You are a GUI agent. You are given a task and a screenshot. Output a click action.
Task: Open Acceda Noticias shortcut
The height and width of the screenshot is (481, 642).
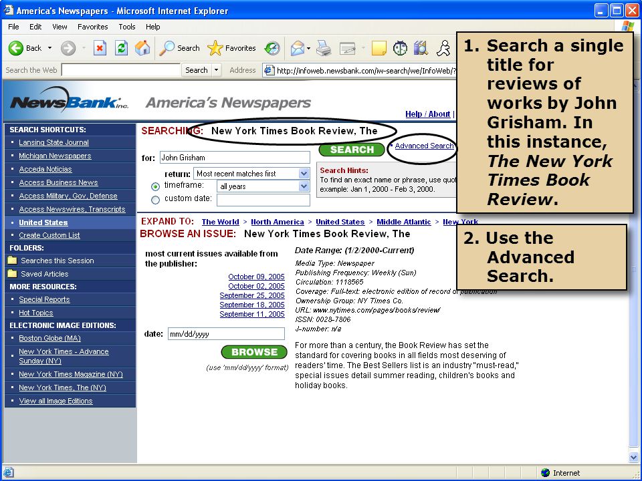[x=45, y=169]
